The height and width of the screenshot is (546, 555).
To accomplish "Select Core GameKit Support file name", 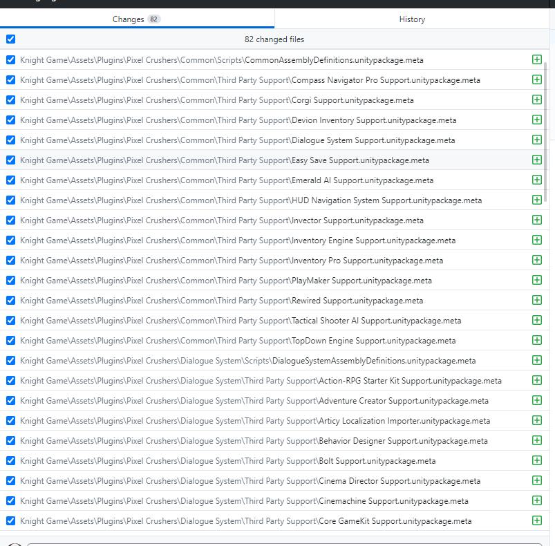I will click(x=395, y=521).
